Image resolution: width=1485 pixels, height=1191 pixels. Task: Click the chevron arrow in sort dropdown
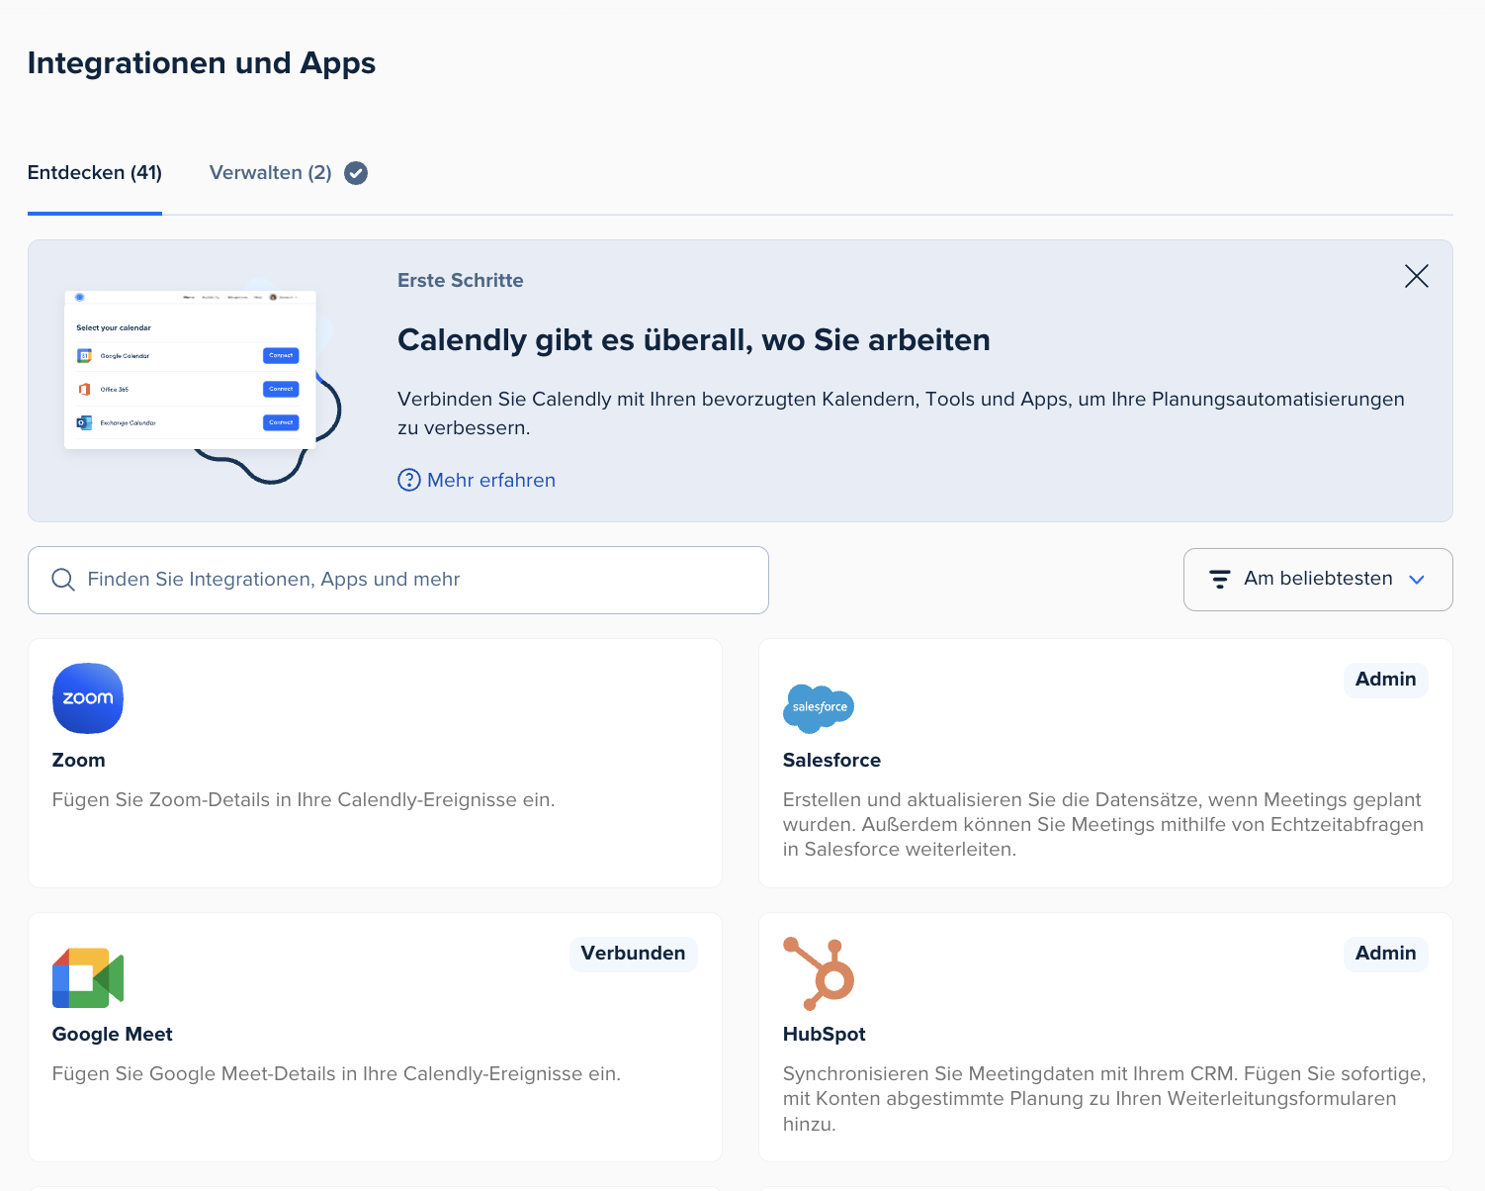[x=1417, y=580]
